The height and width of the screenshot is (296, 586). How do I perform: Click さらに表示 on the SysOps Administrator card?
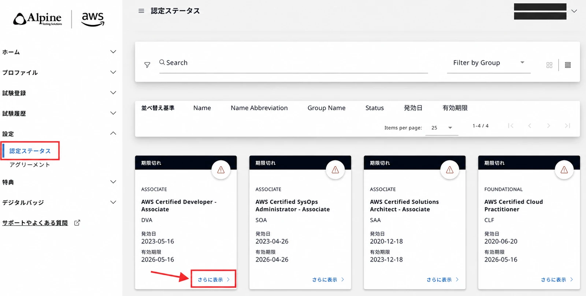point(328,280)
